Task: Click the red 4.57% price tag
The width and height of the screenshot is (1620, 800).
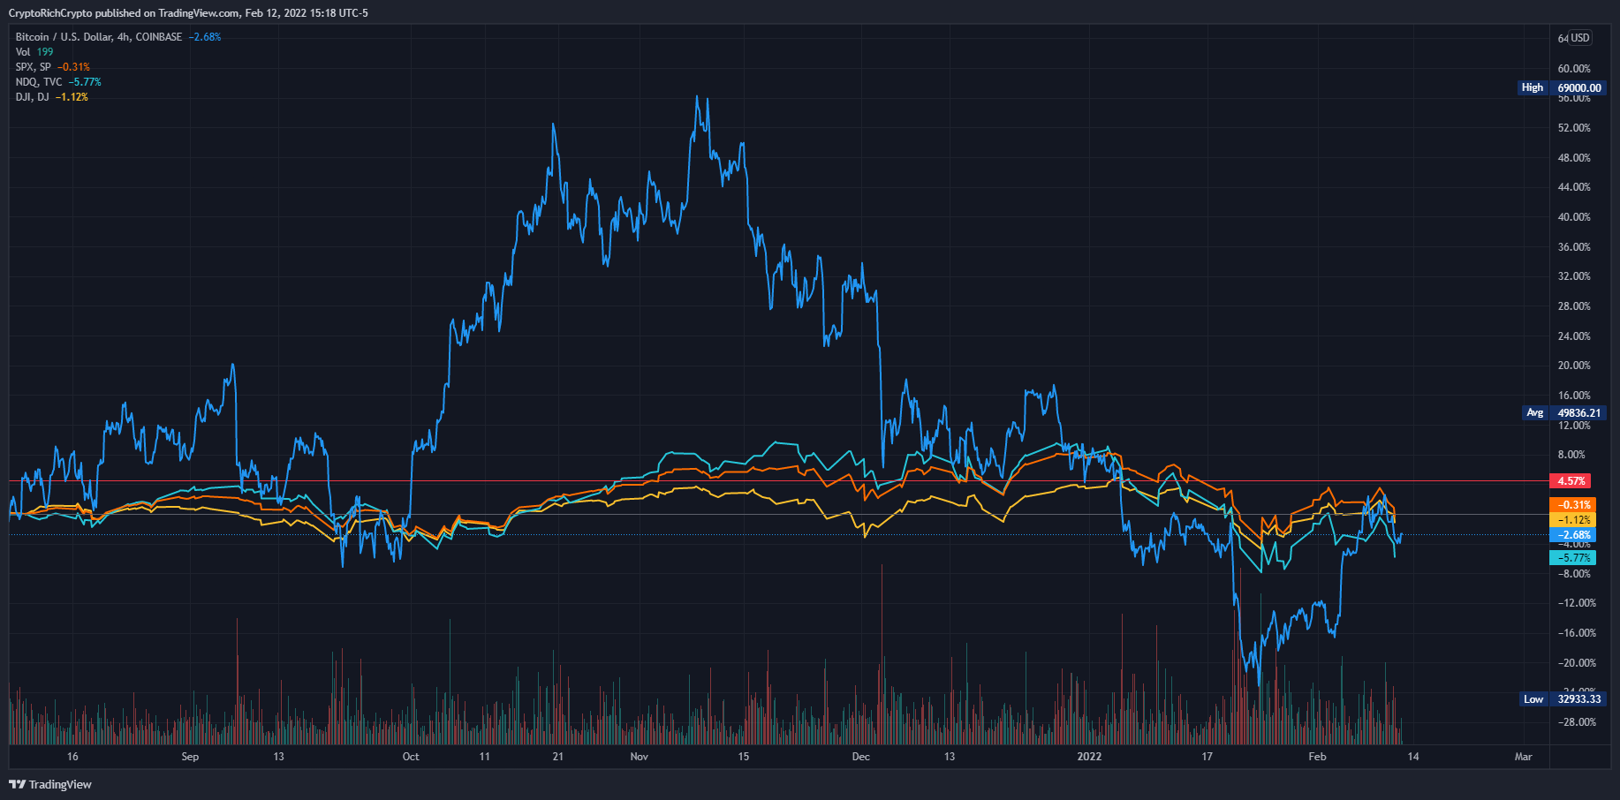Action: 1571,481
